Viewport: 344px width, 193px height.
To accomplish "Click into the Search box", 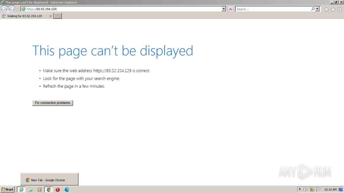I will click(273, 9).
